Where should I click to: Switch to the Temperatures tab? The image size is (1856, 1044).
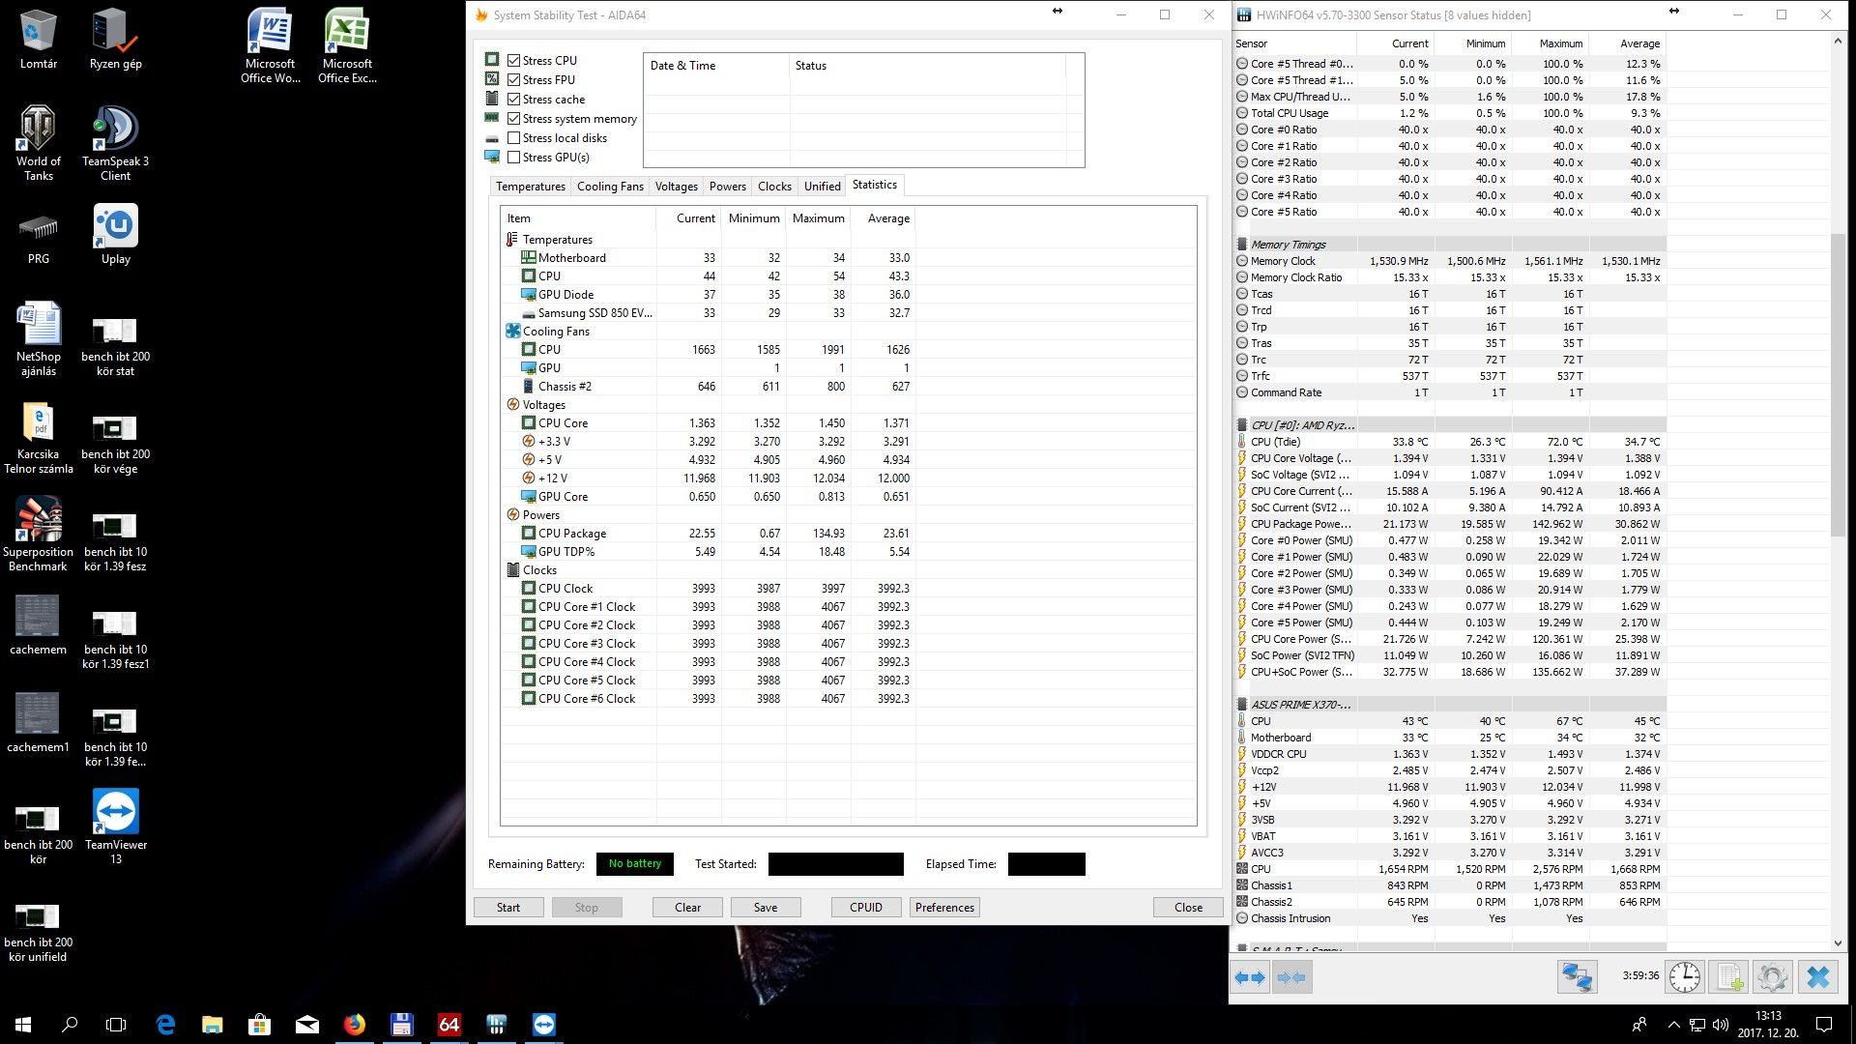tap(530, 187)
